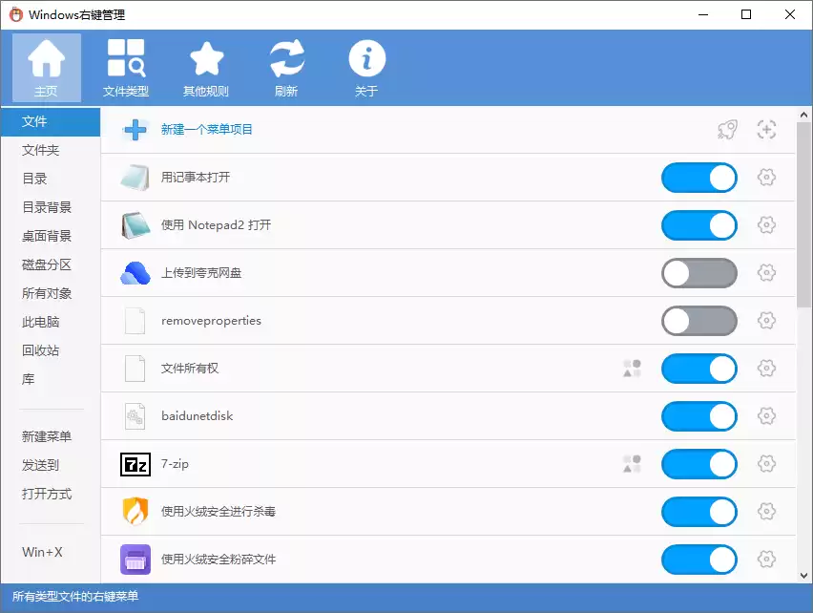Select 文件夹 in the left sidebar
Viewport: 813px width, 613px height.
(x=41, y=150)
